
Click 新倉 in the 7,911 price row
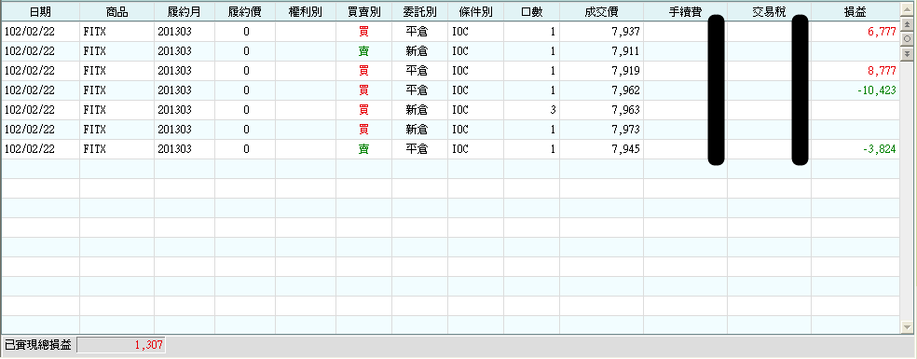[417, 51]
